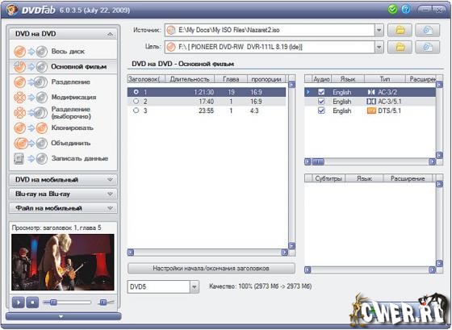Click the Субтитры column header
This screenshot has height=330, width=452.
click(328, 178)
